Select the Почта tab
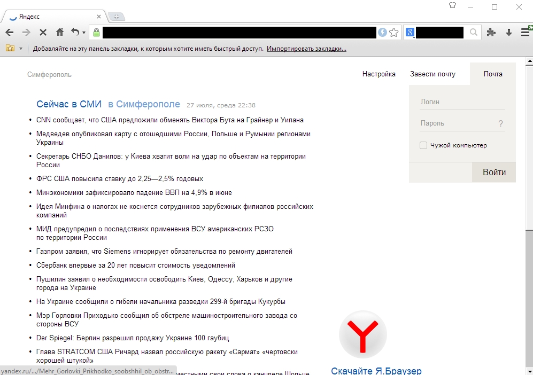The width and height of the screenshot is (533, 375). [493, 74]
